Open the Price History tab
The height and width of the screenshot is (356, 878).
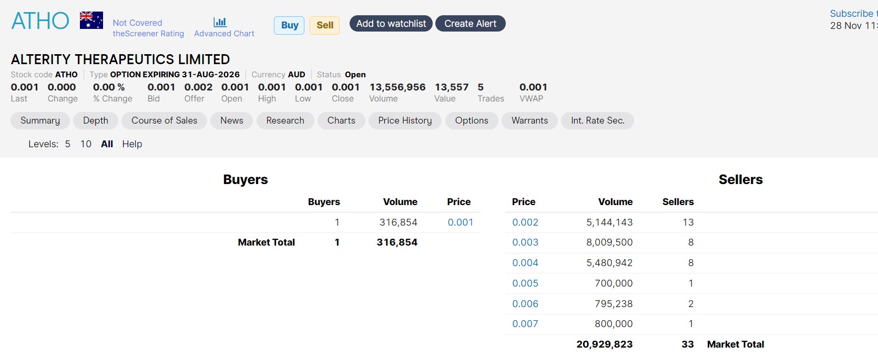[x=405, y=120]
